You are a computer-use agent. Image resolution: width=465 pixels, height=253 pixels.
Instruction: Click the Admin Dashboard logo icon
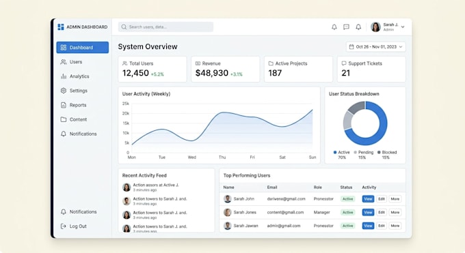pyautogui.click(x=61, y=27)
